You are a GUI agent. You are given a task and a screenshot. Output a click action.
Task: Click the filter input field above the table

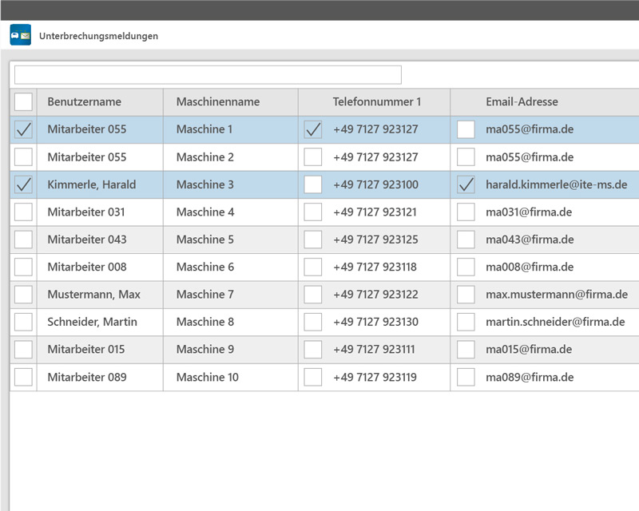coord(206,74)
